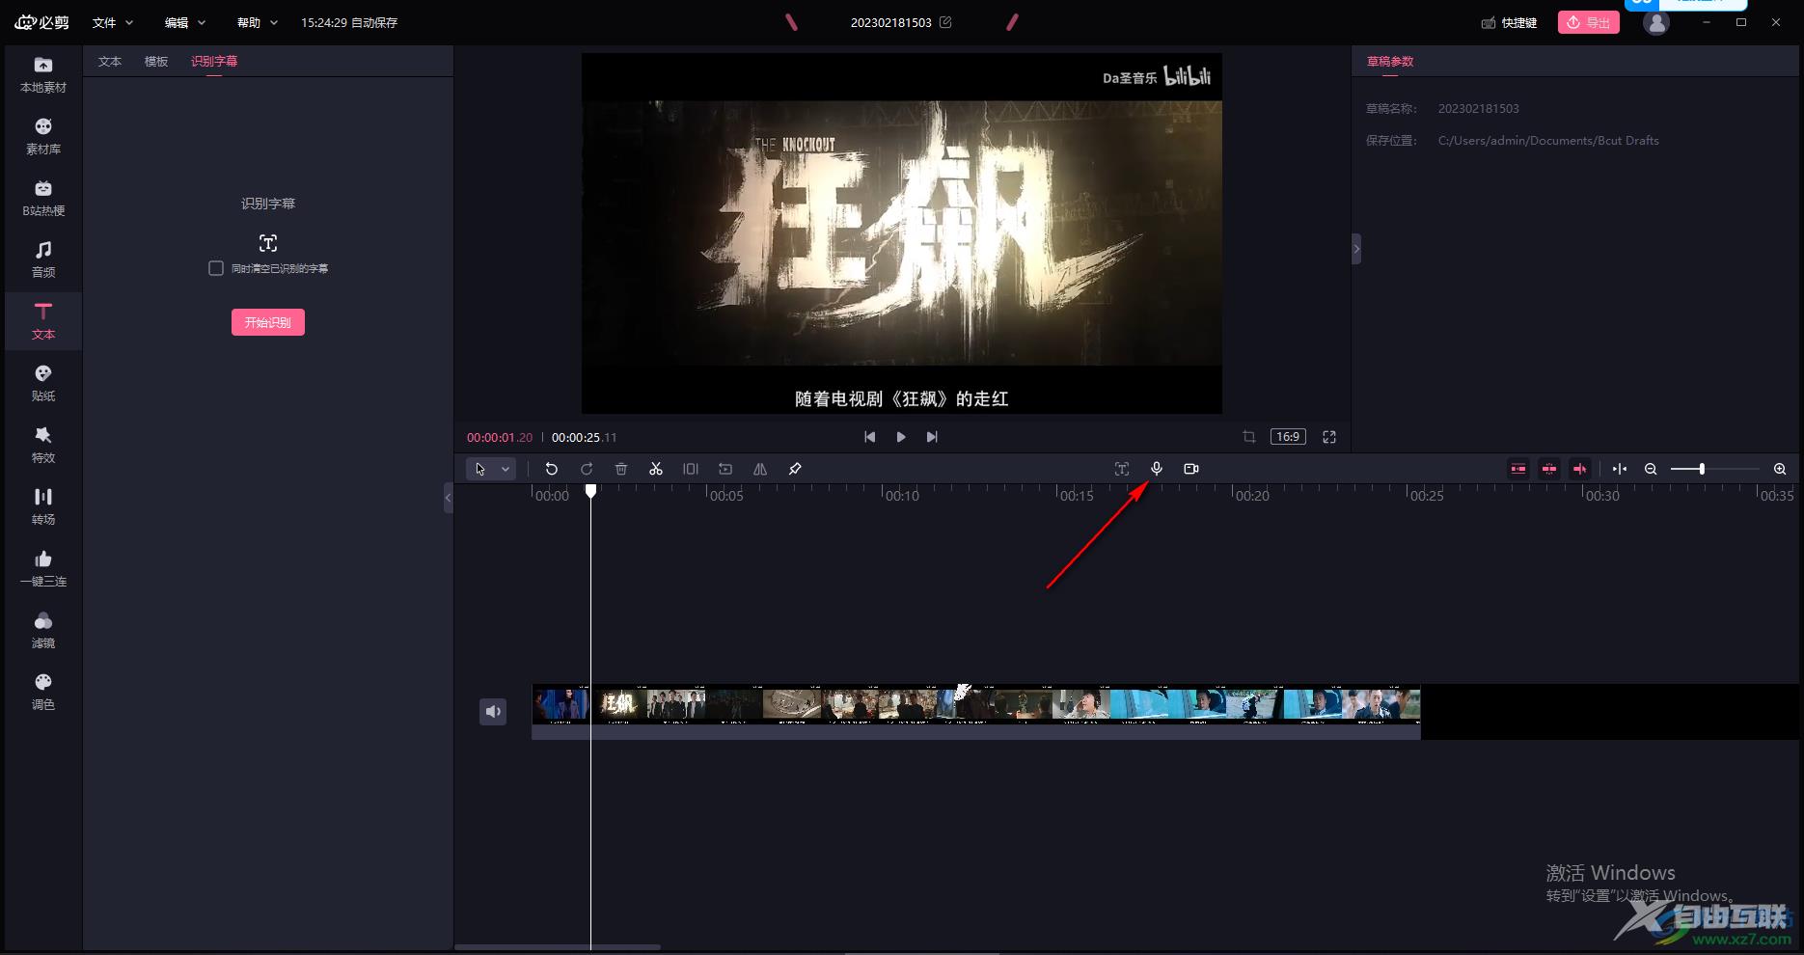Open the 贴纸 stickers panel
This screenshot has width=1804, height=955.
point(43,383)
